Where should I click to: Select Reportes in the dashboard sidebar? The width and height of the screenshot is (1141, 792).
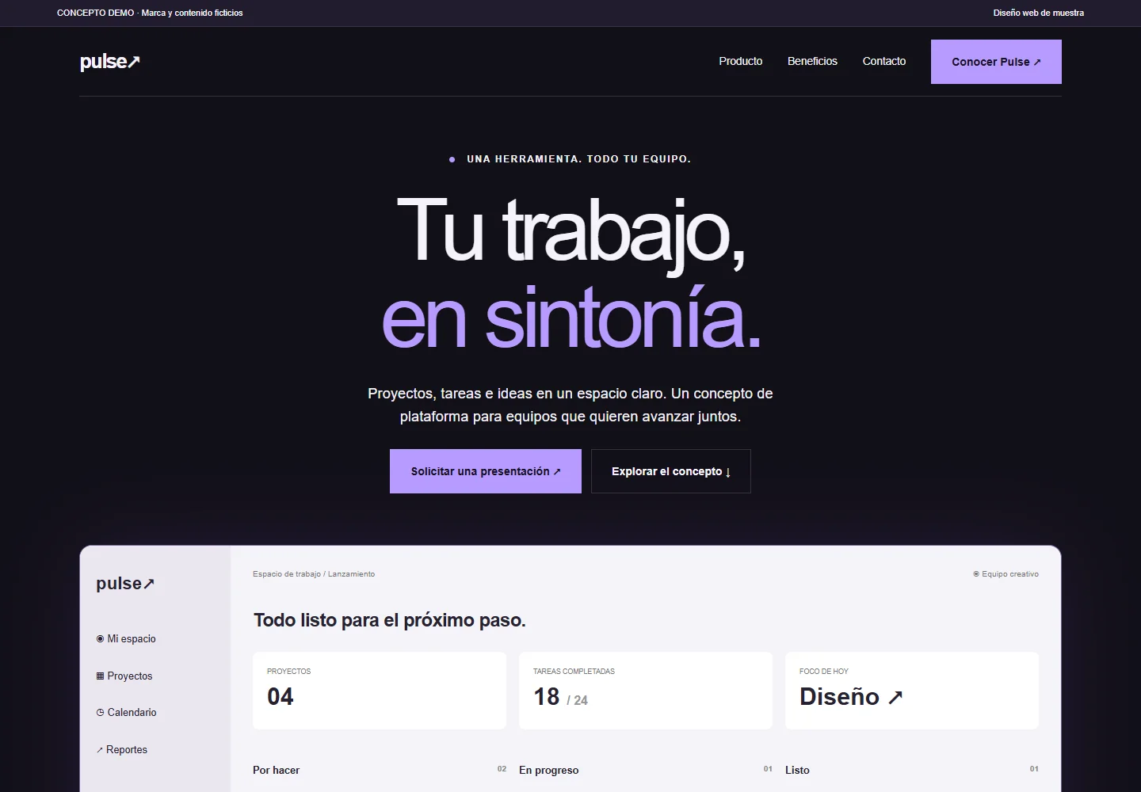pos(122,749)
